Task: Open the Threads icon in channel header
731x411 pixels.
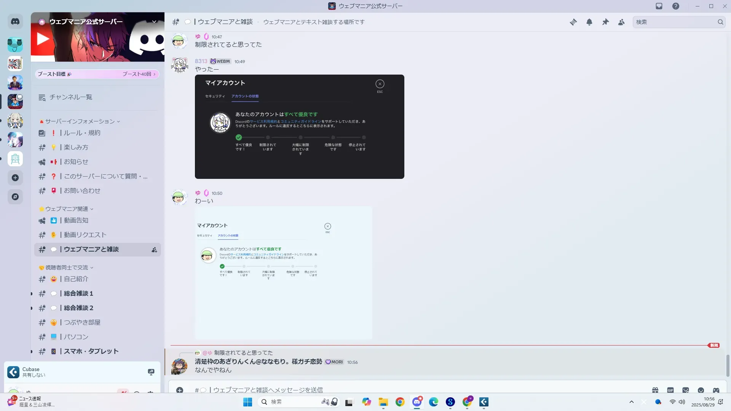Action: click(573, 22)
